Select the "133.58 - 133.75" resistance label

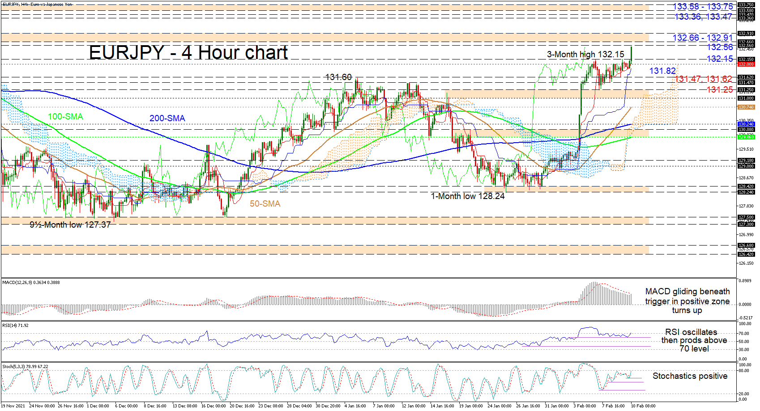point(703,6)
